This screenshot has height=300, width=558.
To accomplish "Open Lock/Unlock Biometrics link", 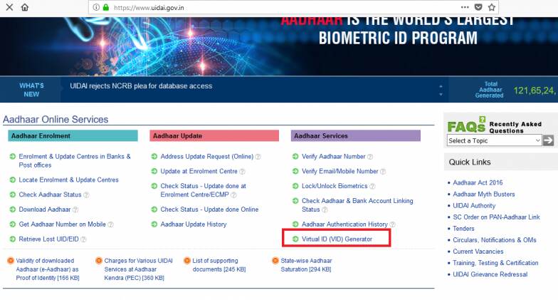I will click(335, 186).
